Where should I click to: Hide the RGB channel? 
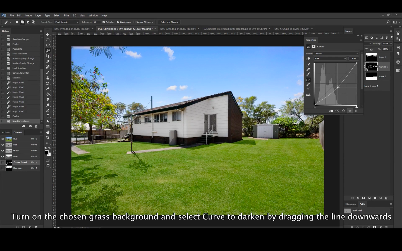pyautogui.click(x=3, y=139)
